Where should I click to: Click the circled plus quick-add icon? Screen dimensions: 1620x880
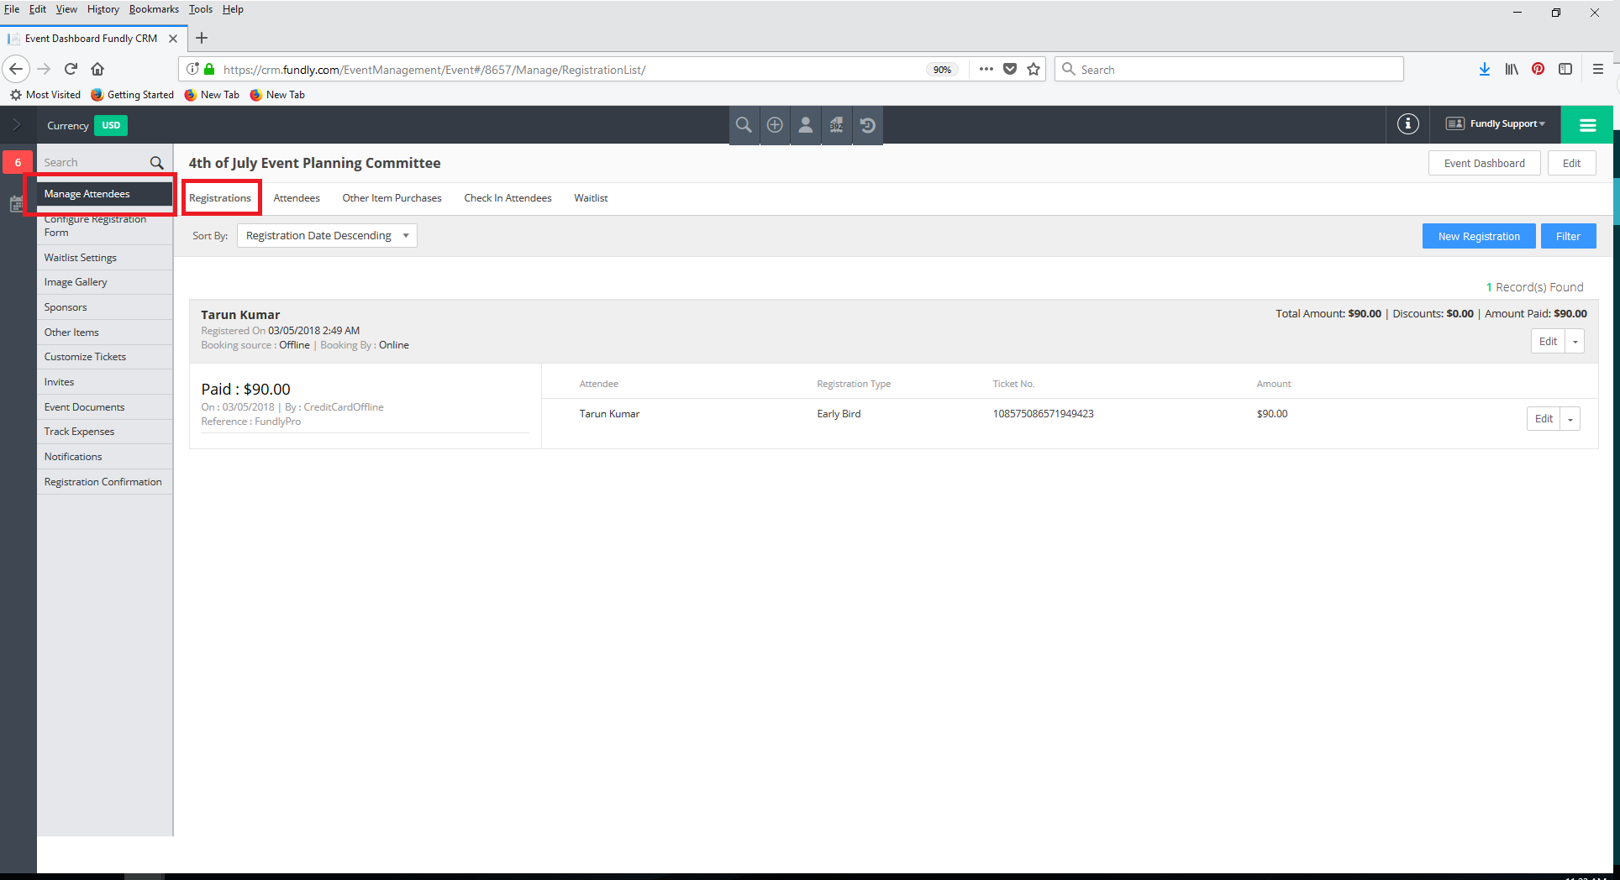(x=774, y=124)
